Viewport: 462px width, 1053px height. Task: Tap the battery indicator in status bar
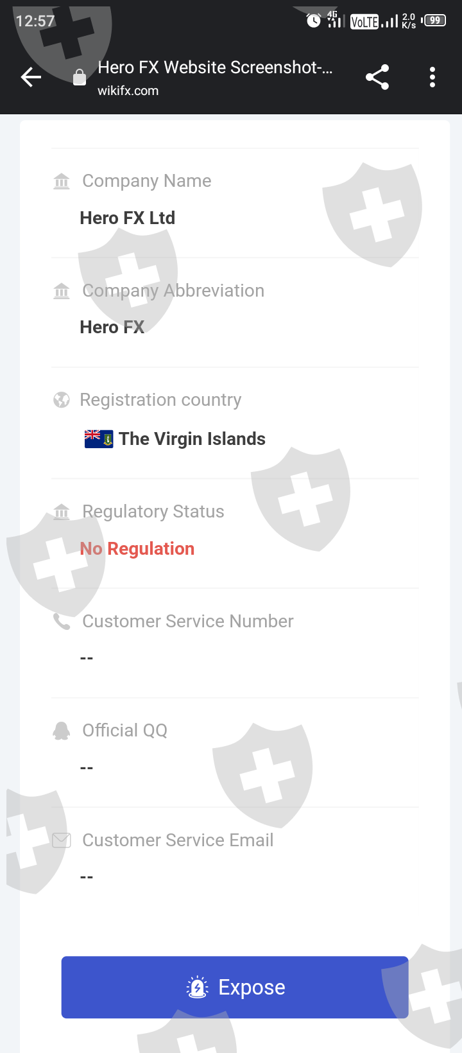pyautogui.click(x=434, y=21)
